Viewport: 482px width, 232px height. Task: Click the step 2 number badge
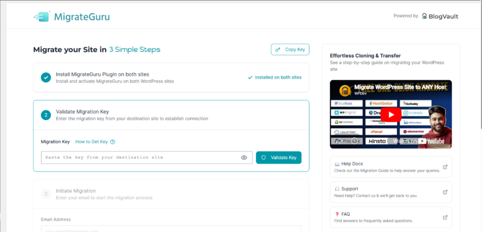pos(46,115)
